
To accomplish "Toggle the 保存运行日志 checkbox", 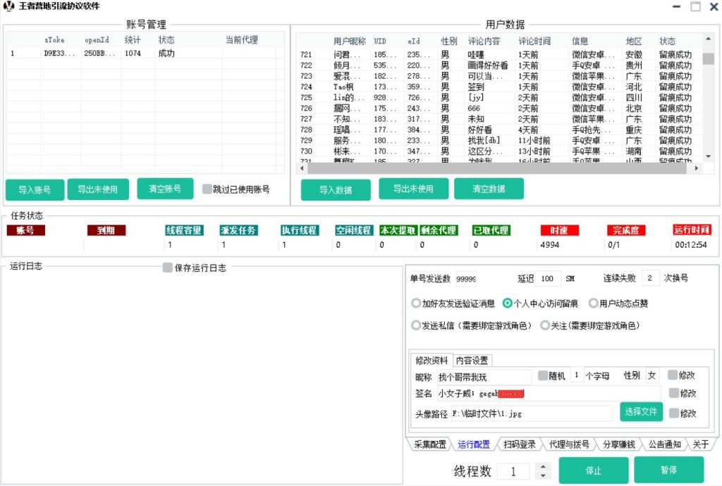I will [167, 268].
